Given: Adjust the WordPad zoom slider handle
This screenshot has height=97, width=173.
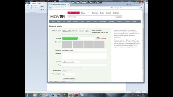Looking at the screenshot, I should click(x=141, y=92).
